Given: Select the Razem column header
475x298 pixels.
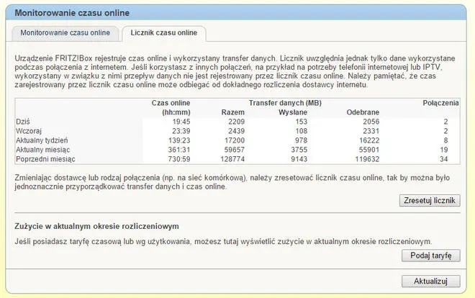Looking at the screenshot, I should point(234,112).
